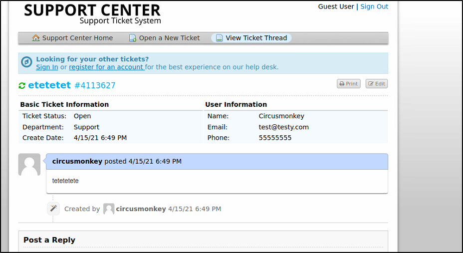The image size is (463, 253).
Task: Follow the Sign In link in the banner
Action: pyautogui.click(x=47, y=67)
